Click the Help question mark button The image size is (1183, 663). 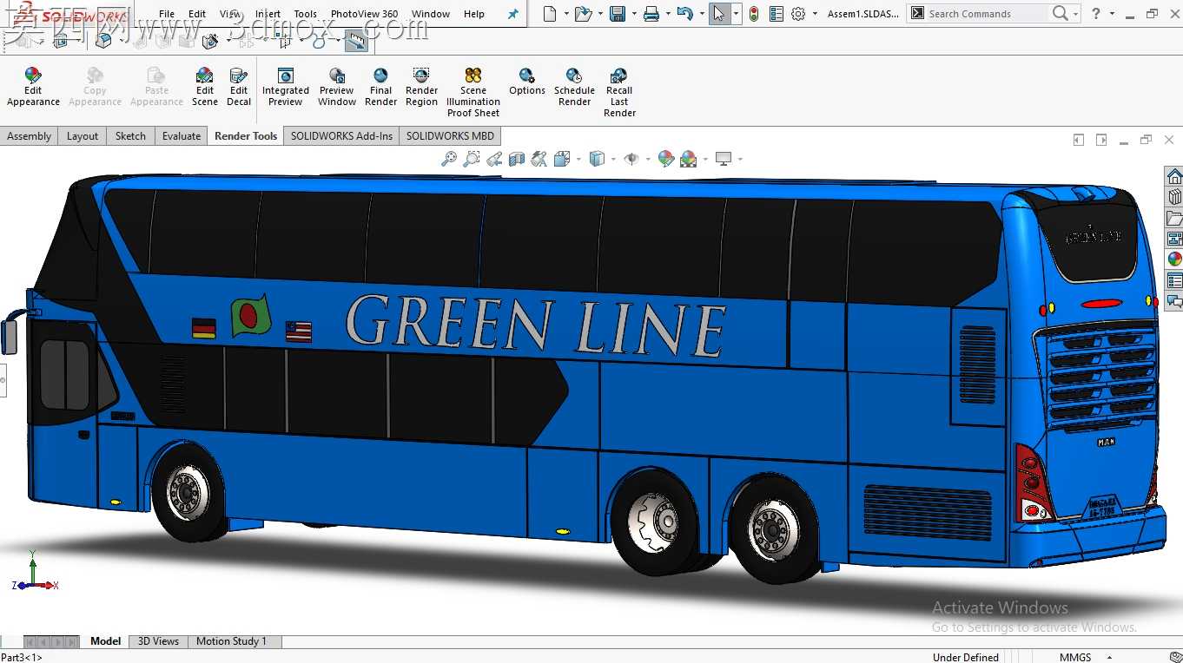[x=1096, y=14]
